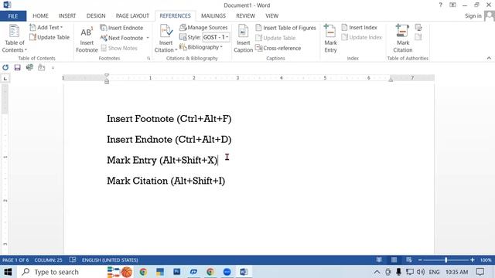Switch to Read Mode view

[x=379, y=260]
